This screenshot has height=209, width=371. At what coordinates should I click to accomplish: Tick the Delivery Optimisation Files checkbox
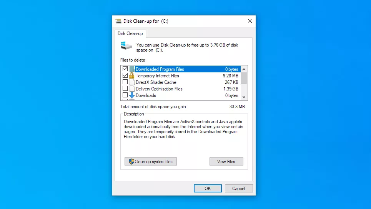[125, 89]
